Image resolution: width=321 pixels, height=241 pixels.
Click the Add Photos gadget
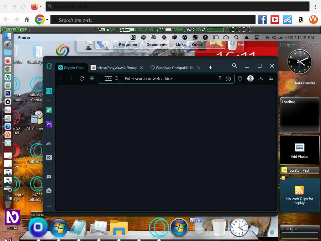tap(299, 150)
